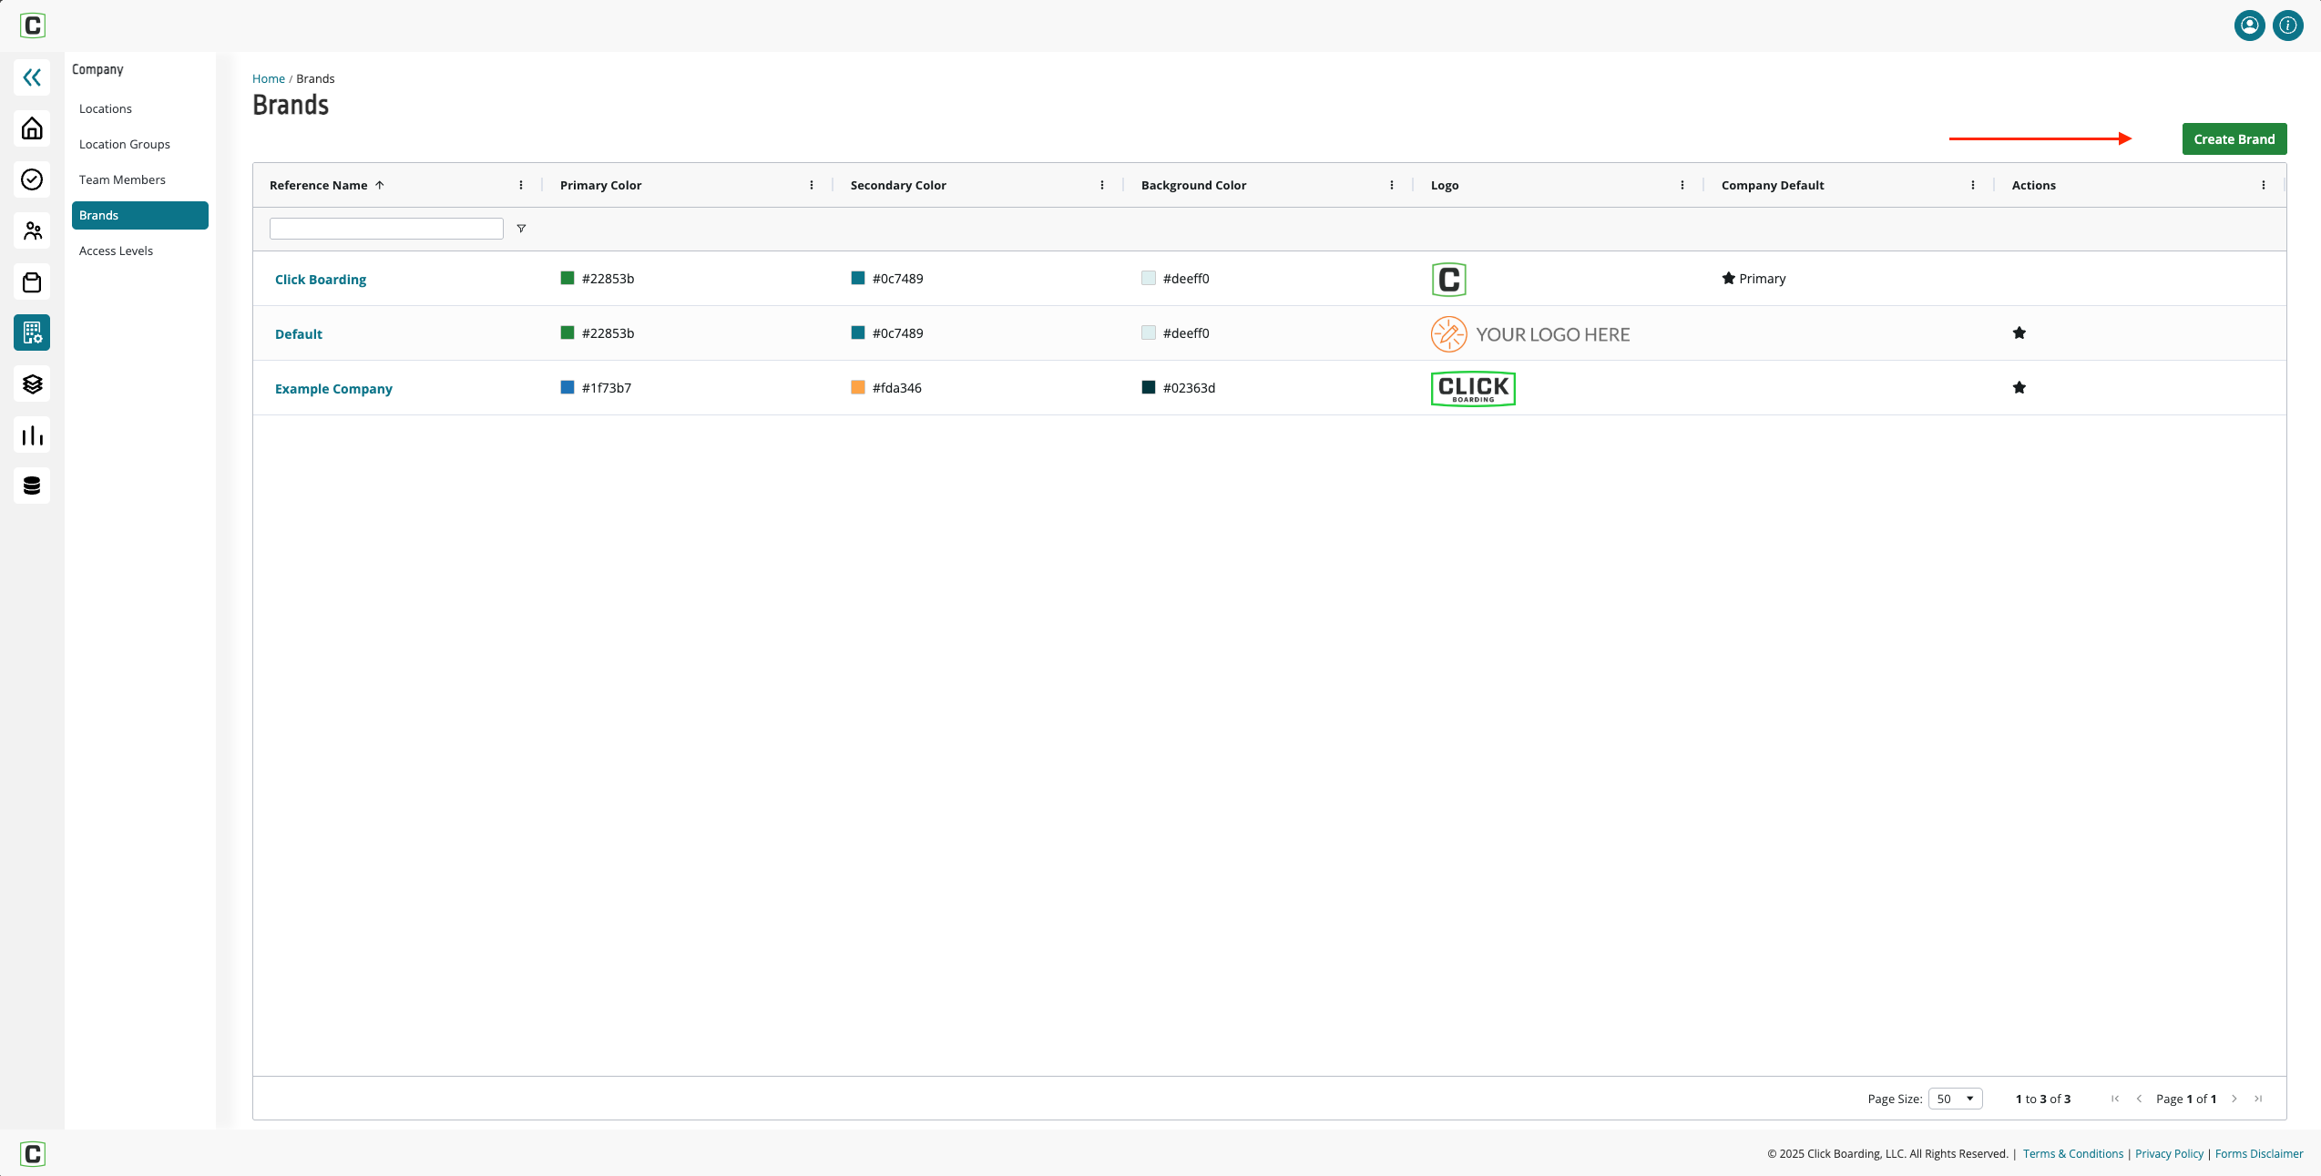
Task: Click the info icon in top bar
Action: 2287,26
